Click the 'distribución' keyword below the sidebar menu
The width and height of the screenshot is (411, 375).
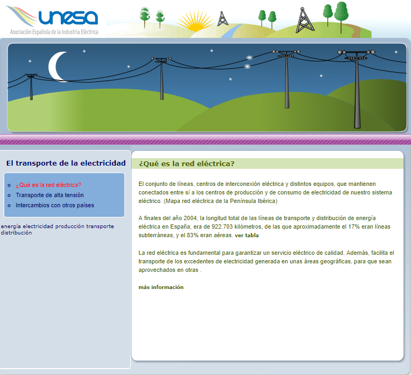[x=16, y=233]
